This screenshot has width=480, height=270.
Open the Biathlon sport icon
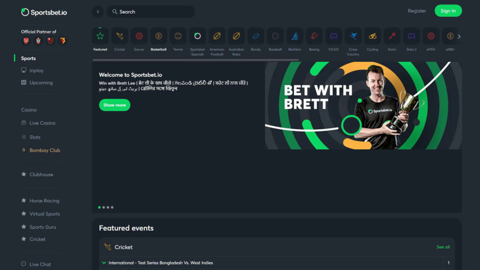(x=295, y=36)
